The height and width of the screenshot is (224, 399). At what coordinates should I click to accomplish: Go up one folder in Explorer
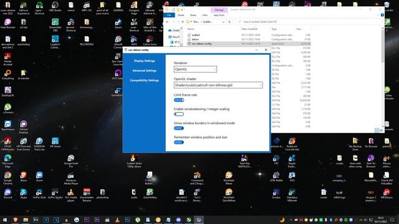[182, 22]
